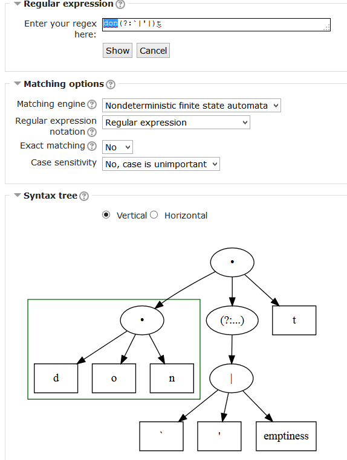Select the emptiness node in tree
This screenshot has height=460, width=347.
pyautogui.click(x=286, y=436)
